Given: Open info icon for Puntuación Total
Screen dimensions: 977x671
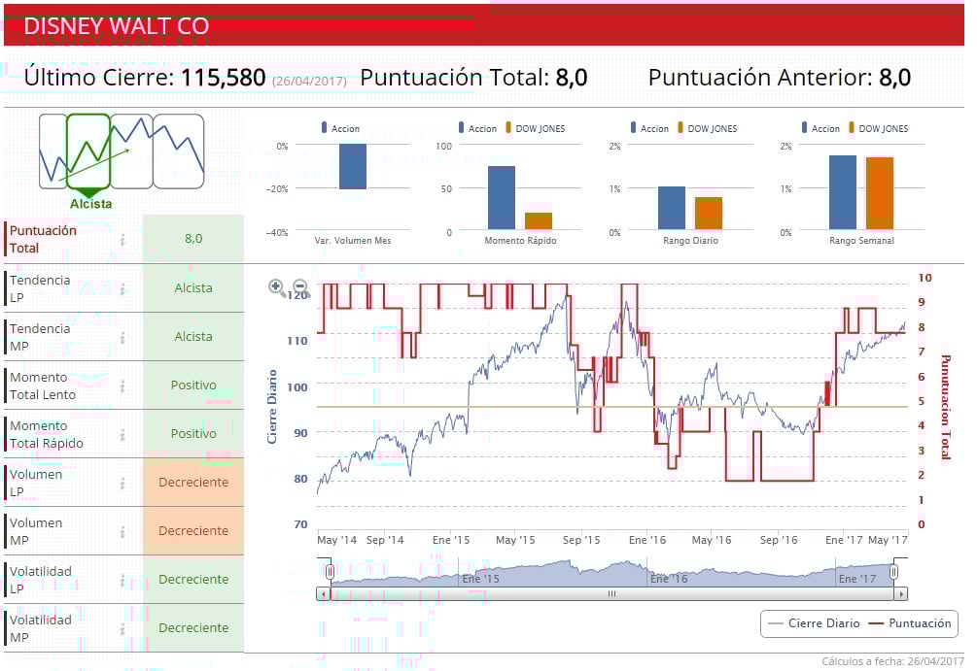Looking at the screenshot, I should coord(122,240).
